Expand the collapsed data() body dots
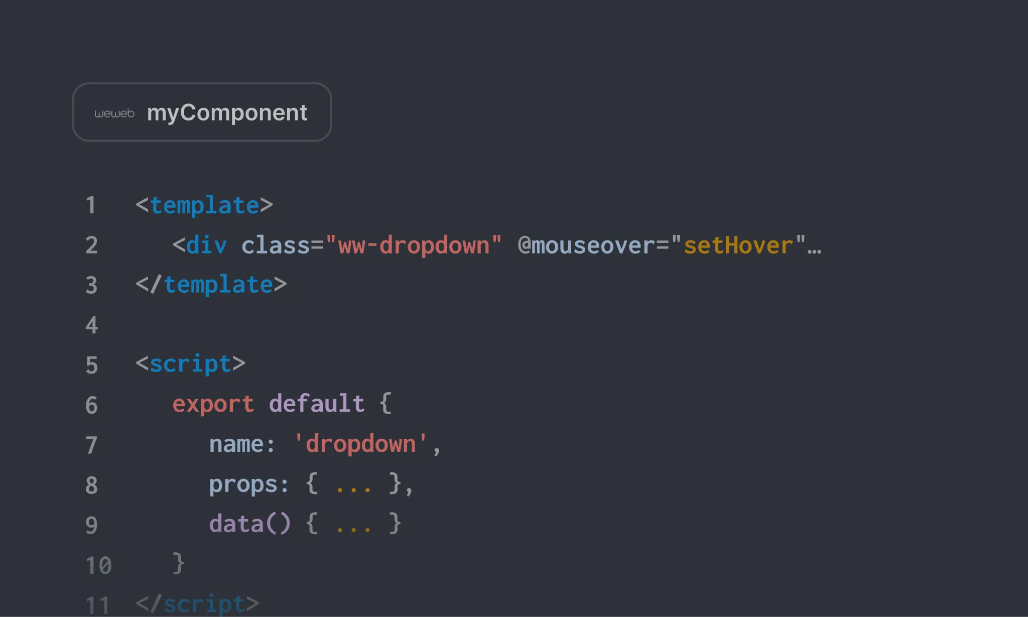Viewport: 1028px width, 617px height. pos(353,525)
